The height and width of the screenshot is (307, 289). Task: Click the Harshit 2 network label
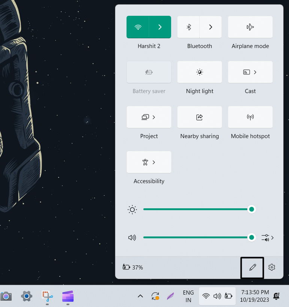pyautogui.click(x=149, y=46)
